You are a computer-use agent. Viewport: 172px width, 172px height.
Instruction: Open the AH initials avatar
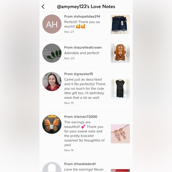click(52, 24)
